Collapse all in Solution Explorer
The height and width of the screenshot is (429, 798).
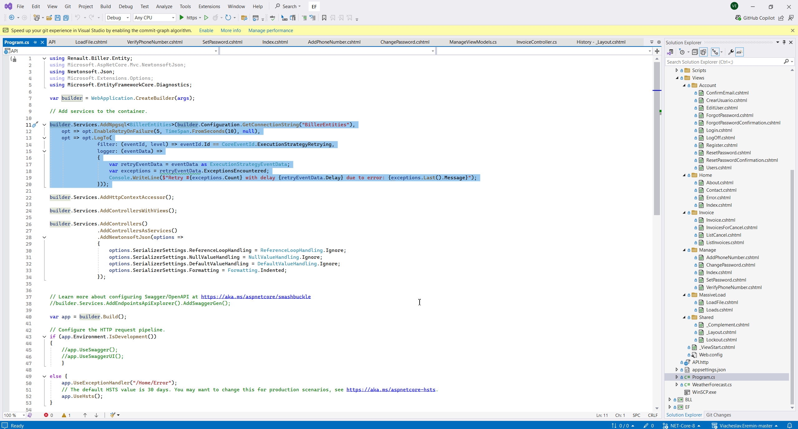click(695, 52)
